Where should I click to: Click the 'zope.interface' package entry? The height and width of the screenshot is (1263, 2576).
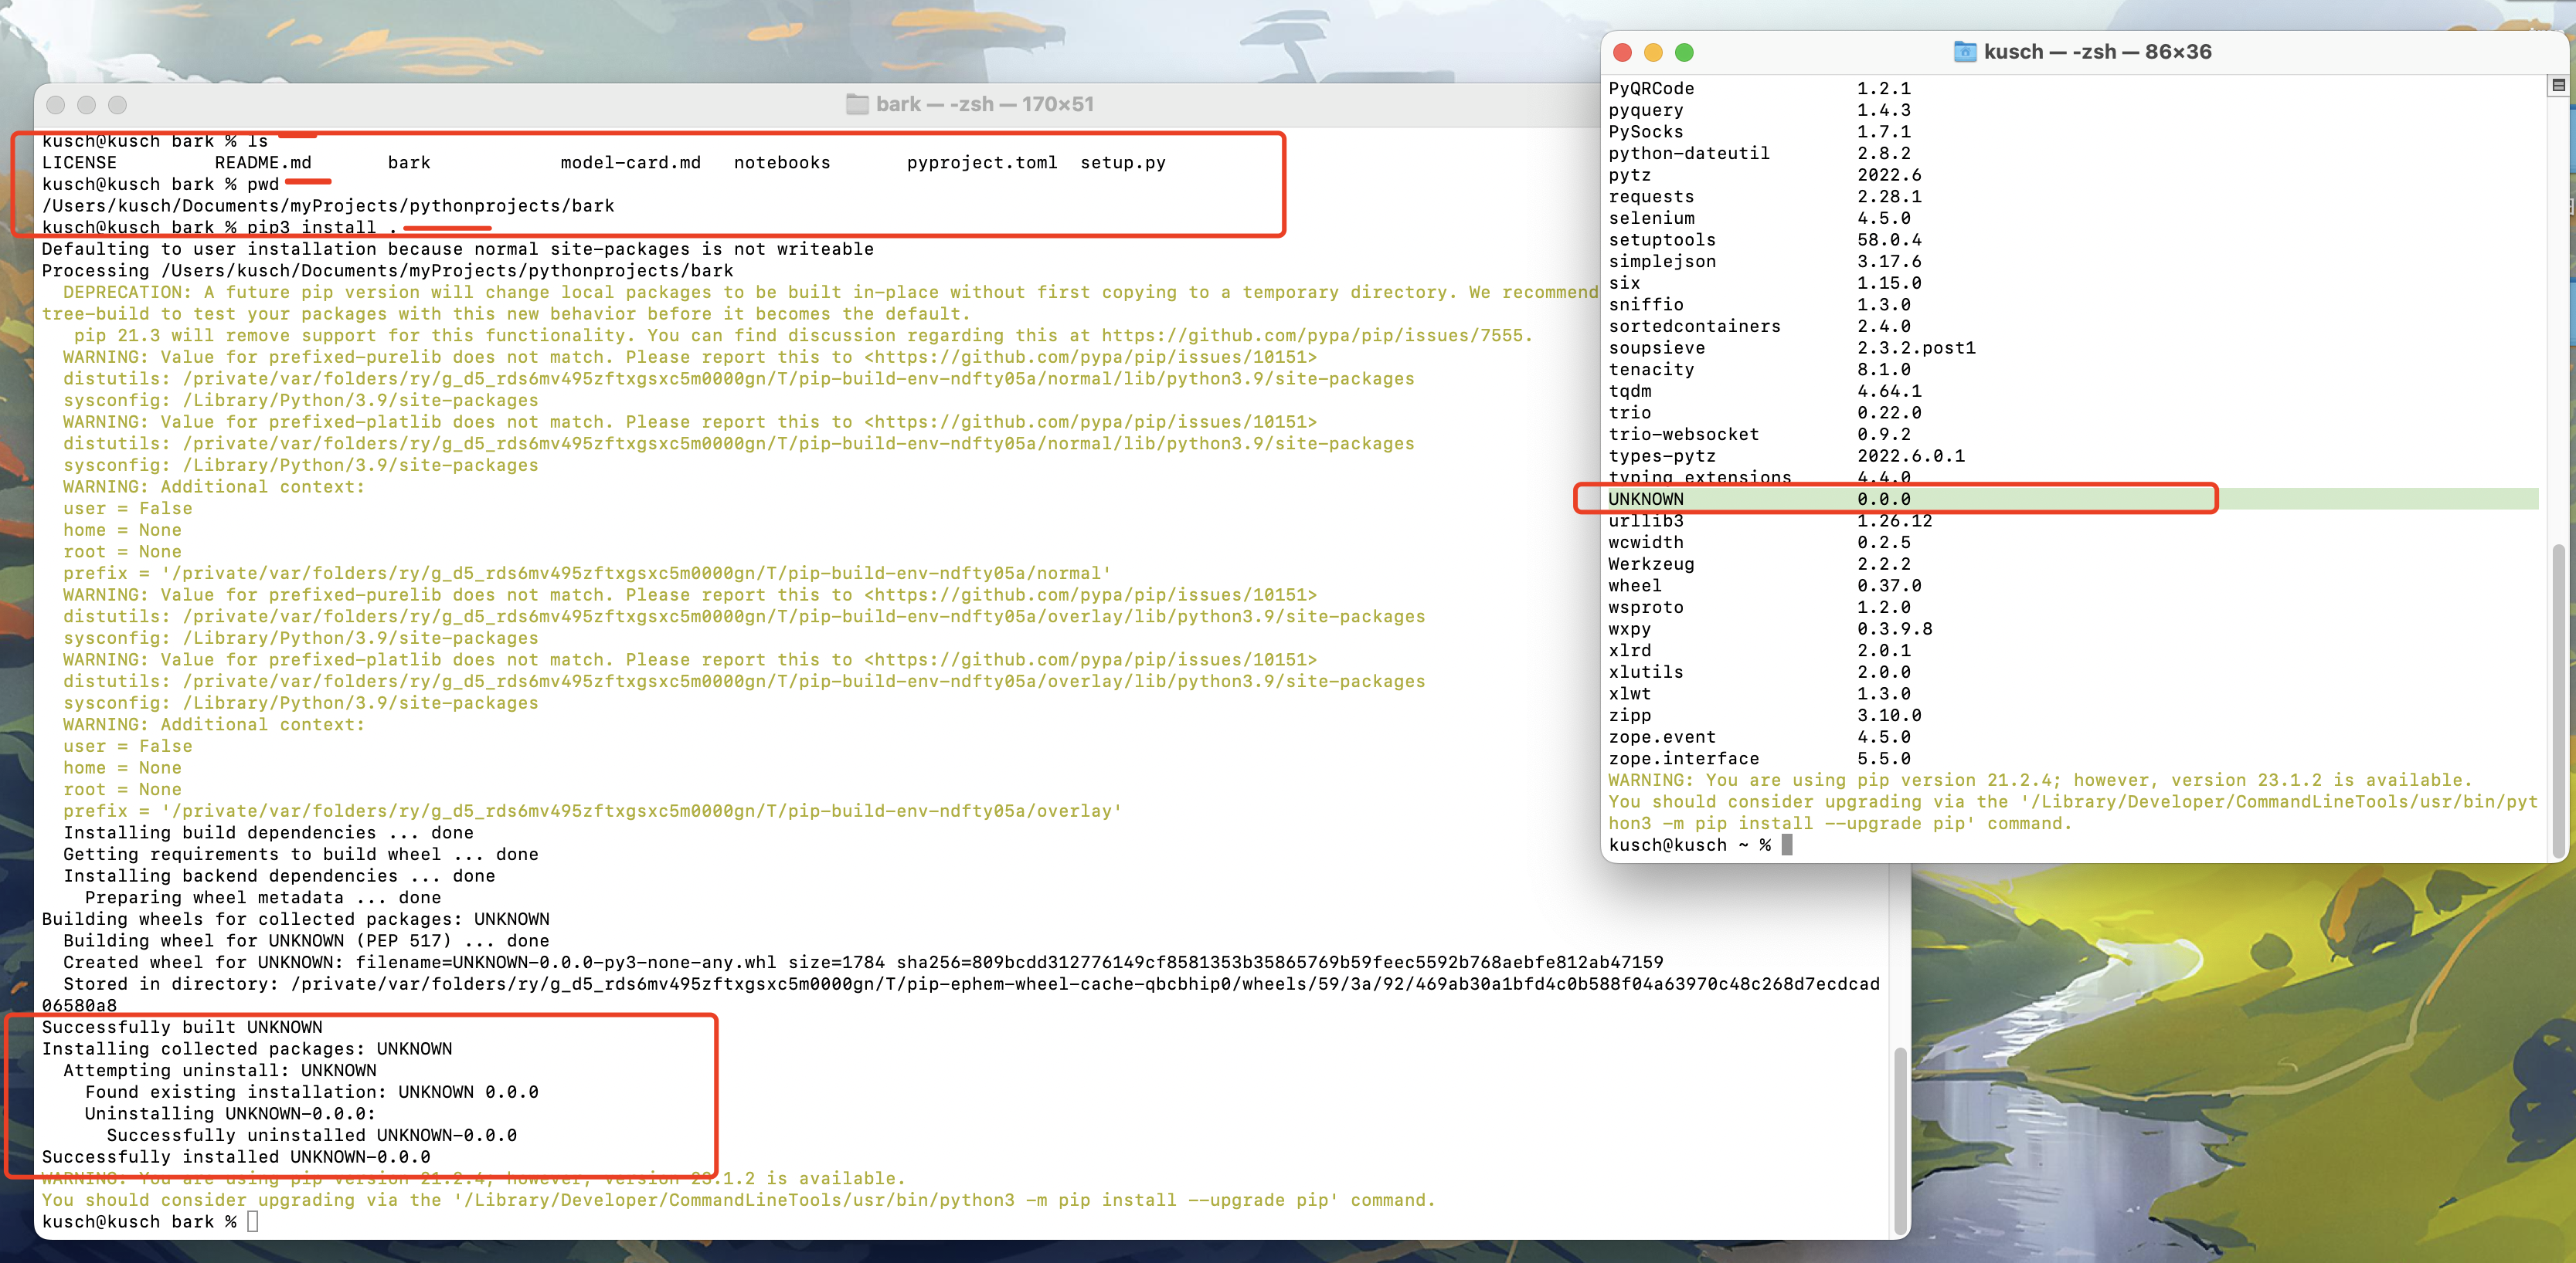click(x=1683, y=758)
